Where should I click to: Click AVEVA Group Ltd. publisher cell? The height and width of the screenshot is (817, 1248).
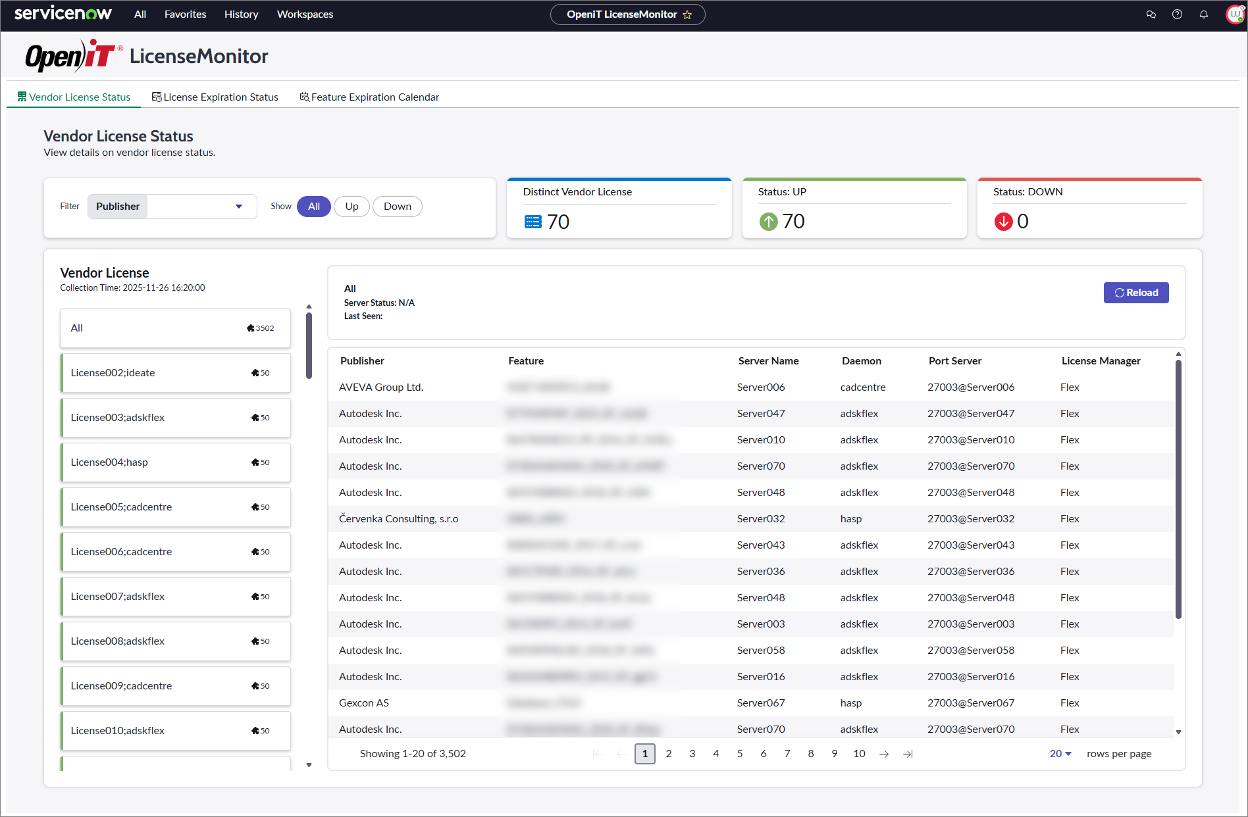(381, 387)
